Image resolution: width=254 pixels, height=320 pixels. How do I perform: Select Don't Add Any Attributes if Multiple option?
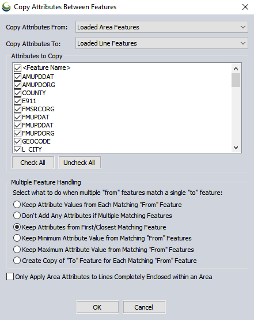click(x=17, y=216)
